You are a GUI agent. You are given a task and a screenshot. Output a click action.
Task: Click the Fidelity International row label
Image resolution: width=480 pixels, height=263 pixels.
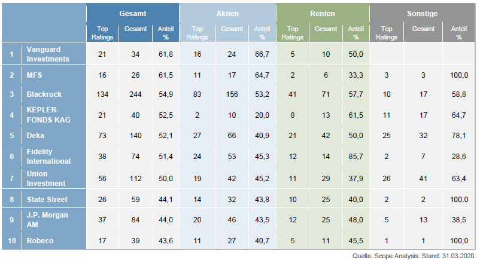(48, 157)
